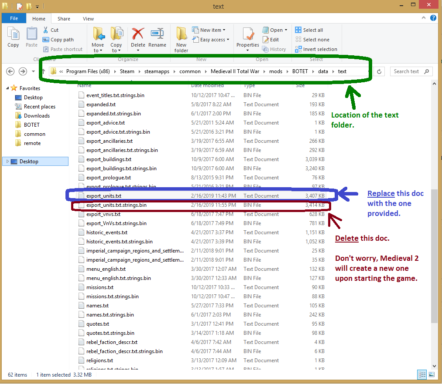Open the Help question mark icon
442x384 pixels.
click(433, 18)
